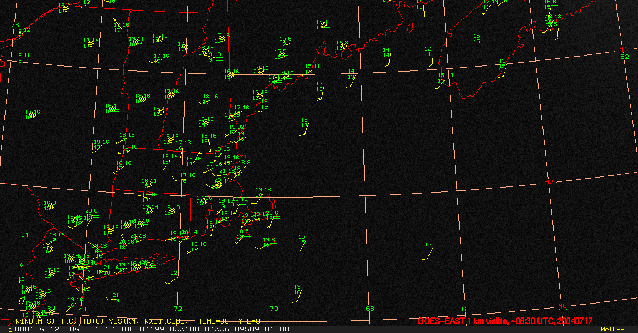Select the WXC1(CODE) legend label
638x333 pixels.
166,321
